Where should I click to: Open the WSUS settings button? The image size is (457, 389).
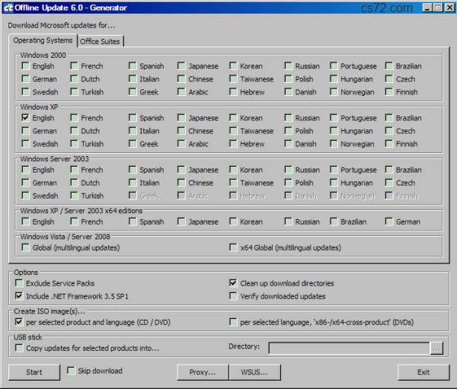coord(254,372)
